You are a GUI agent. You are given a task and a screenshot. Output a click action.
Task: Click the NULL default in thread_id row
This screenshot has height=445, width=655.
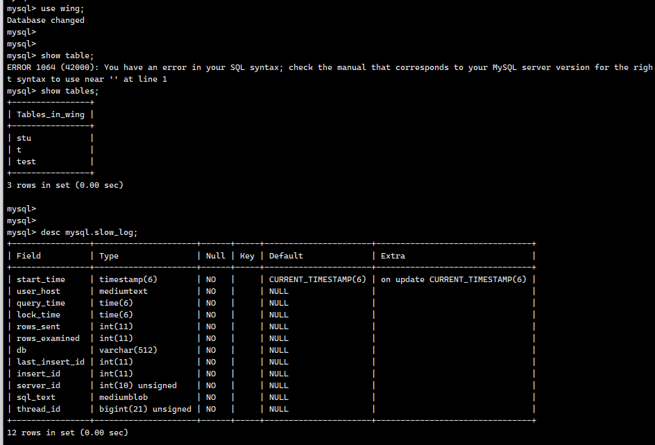pyautogui.click(x=279, y=409)
